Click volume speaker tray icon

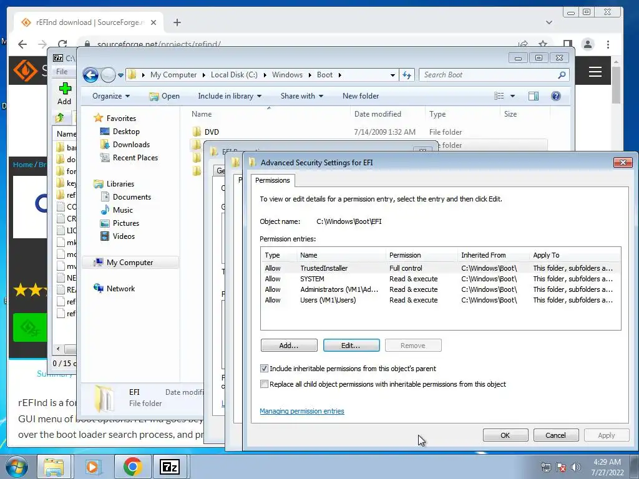575,467
